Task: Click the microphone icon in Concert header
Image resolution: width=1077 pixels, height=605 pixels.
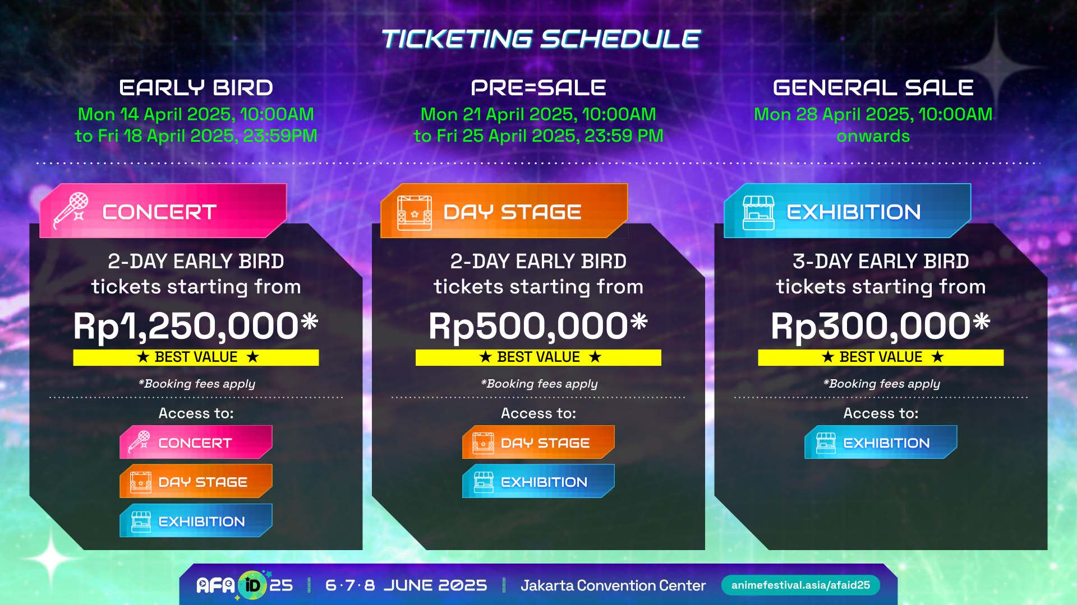Action: point(71,211)
